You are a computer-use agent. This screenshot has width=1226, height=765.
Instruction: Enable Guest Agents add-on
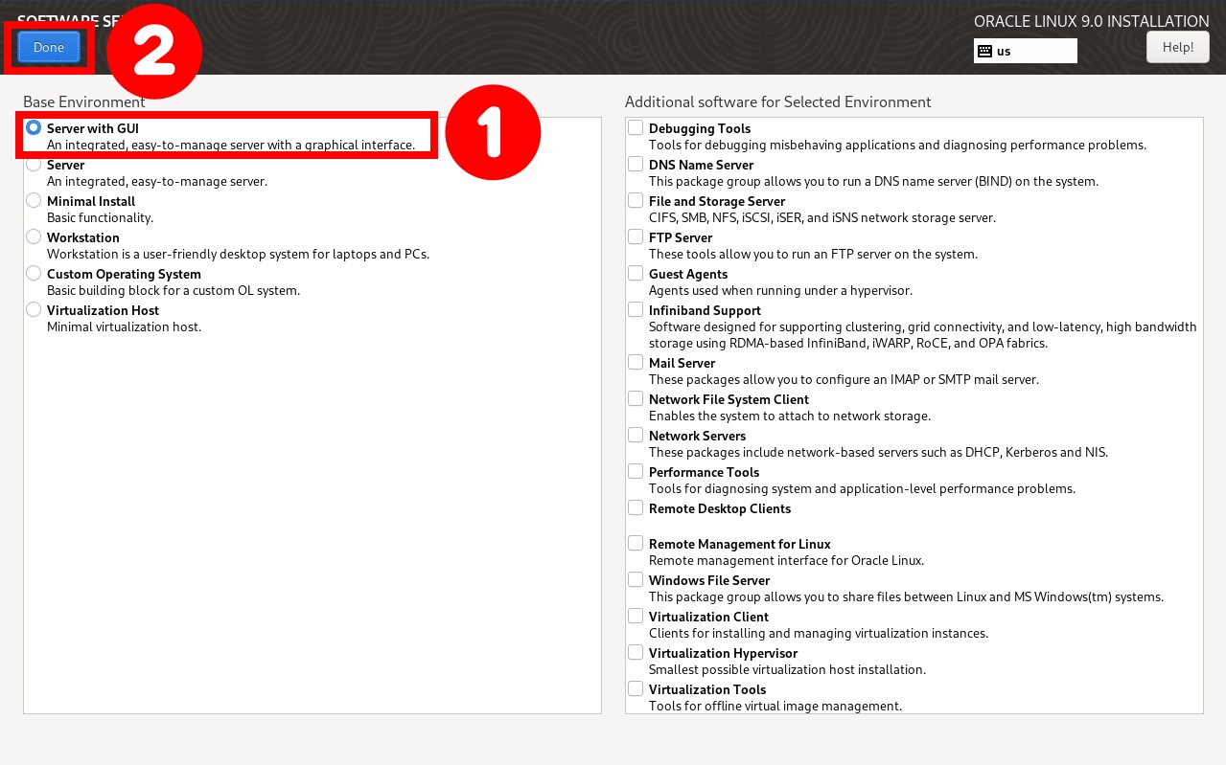[636, 274]
